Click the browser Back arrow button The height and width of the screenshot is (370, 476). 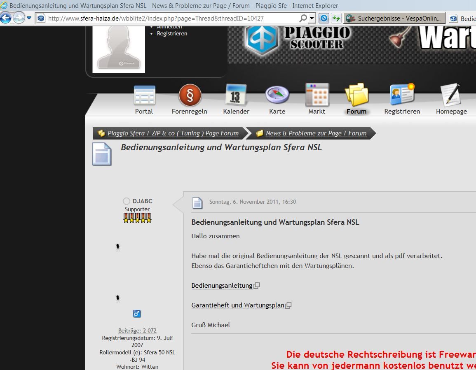point(6,18)
